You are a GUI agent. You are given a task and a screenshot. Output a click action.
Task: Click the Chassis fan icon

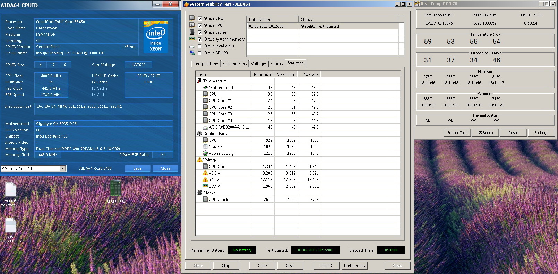point(205,147)
